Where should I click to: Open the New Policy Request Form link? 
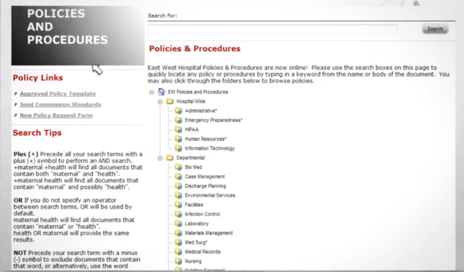pos(56,115)
